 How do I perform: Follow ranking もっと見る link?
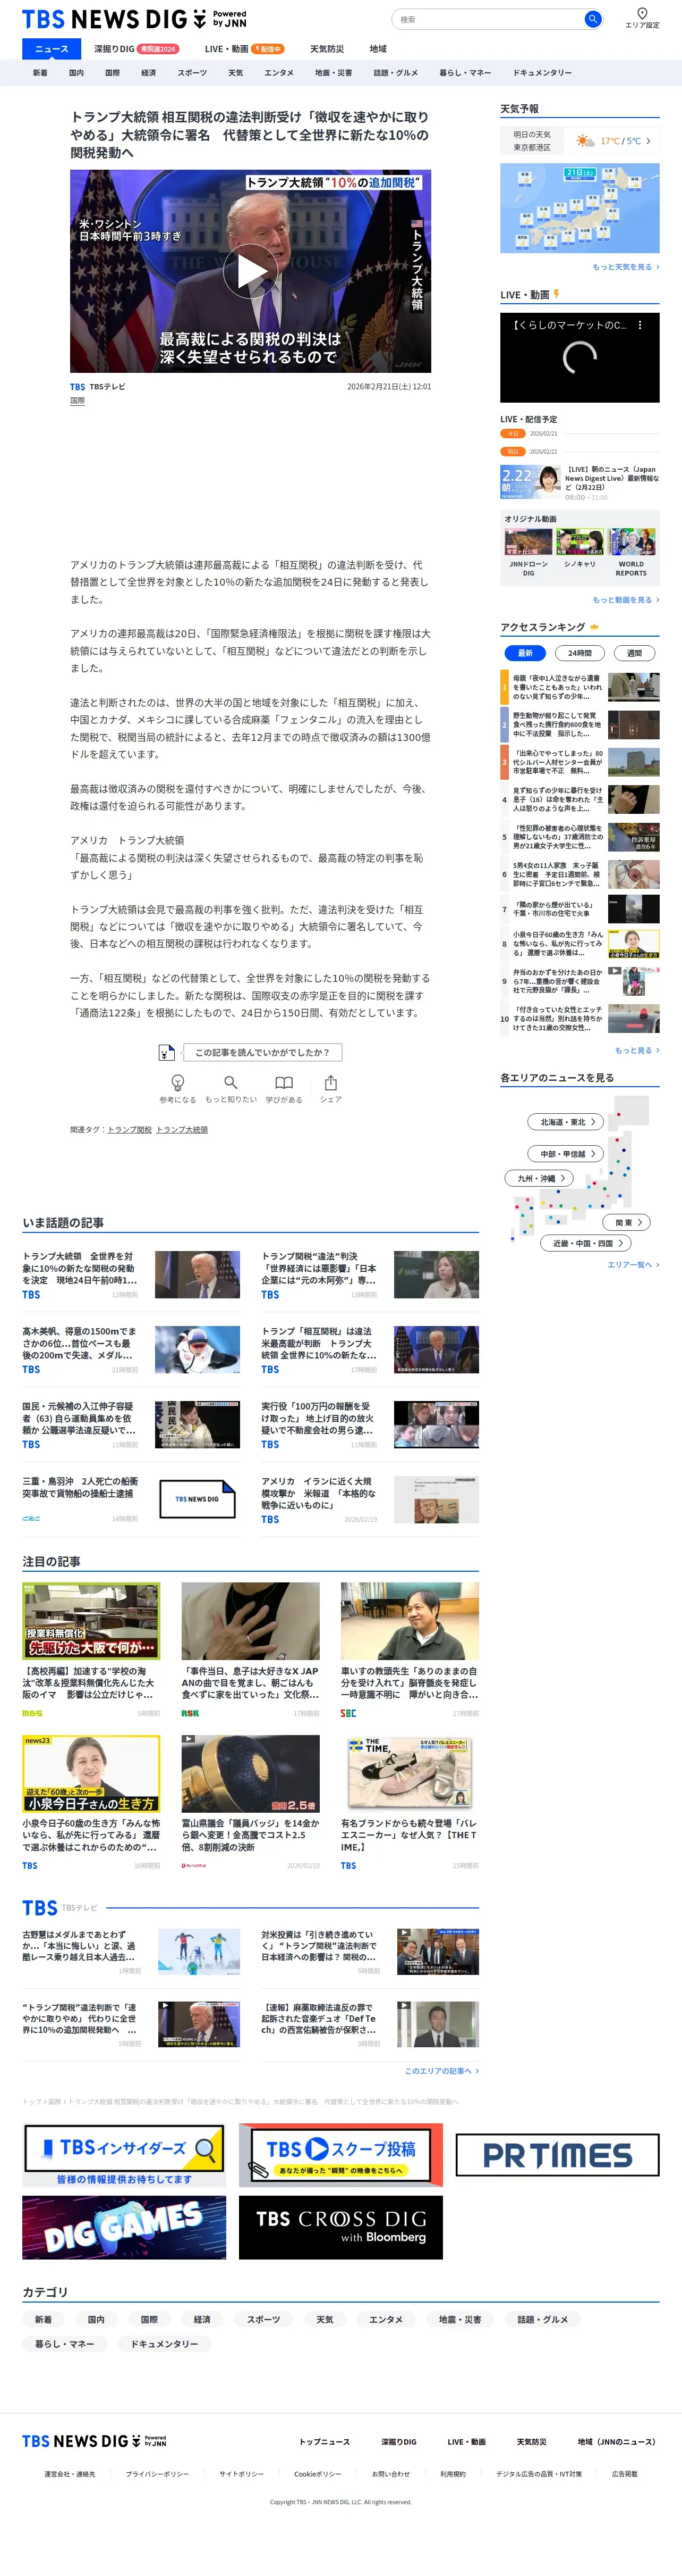click(x=636, y=1050)
